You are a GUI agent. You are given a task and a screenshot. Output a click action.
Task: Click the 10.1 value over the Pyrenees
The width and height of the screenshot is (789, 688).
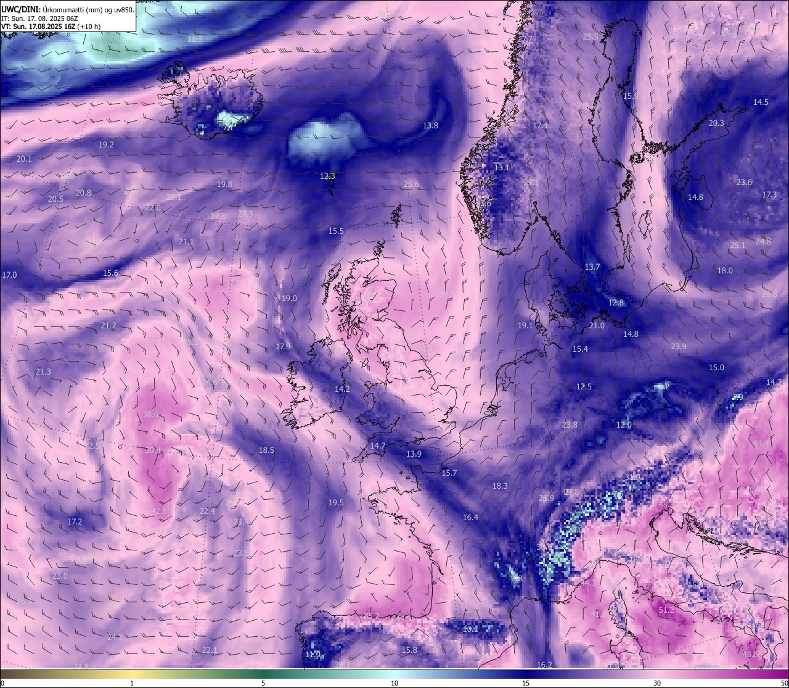pos(470,629)
